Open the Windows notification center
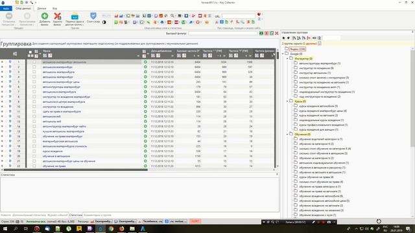415x233 pixels. click(408, 228)
